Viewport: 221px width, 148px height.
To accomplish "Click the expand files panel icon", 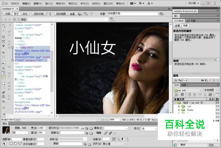I will pyautogui.click(x=217, y=95).
